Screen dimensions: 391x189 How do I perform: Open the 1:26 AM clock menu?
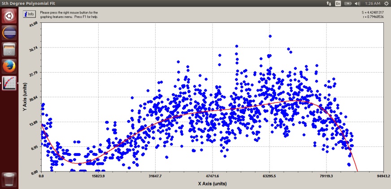[x=372, y=3]
